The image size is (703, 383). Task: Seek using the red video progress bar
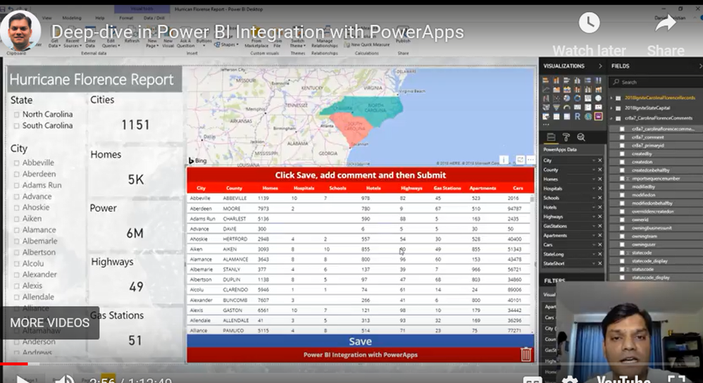(x=13, y=364)
